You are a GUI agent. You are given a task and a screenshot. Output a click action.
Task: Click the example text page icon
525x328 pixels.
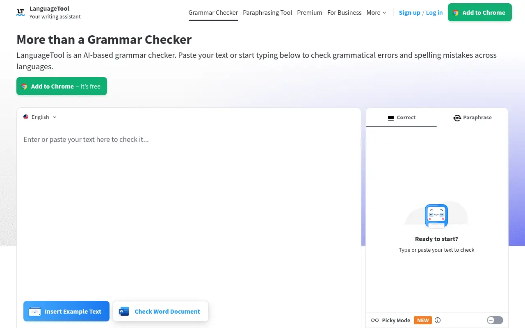pos(34,311)
